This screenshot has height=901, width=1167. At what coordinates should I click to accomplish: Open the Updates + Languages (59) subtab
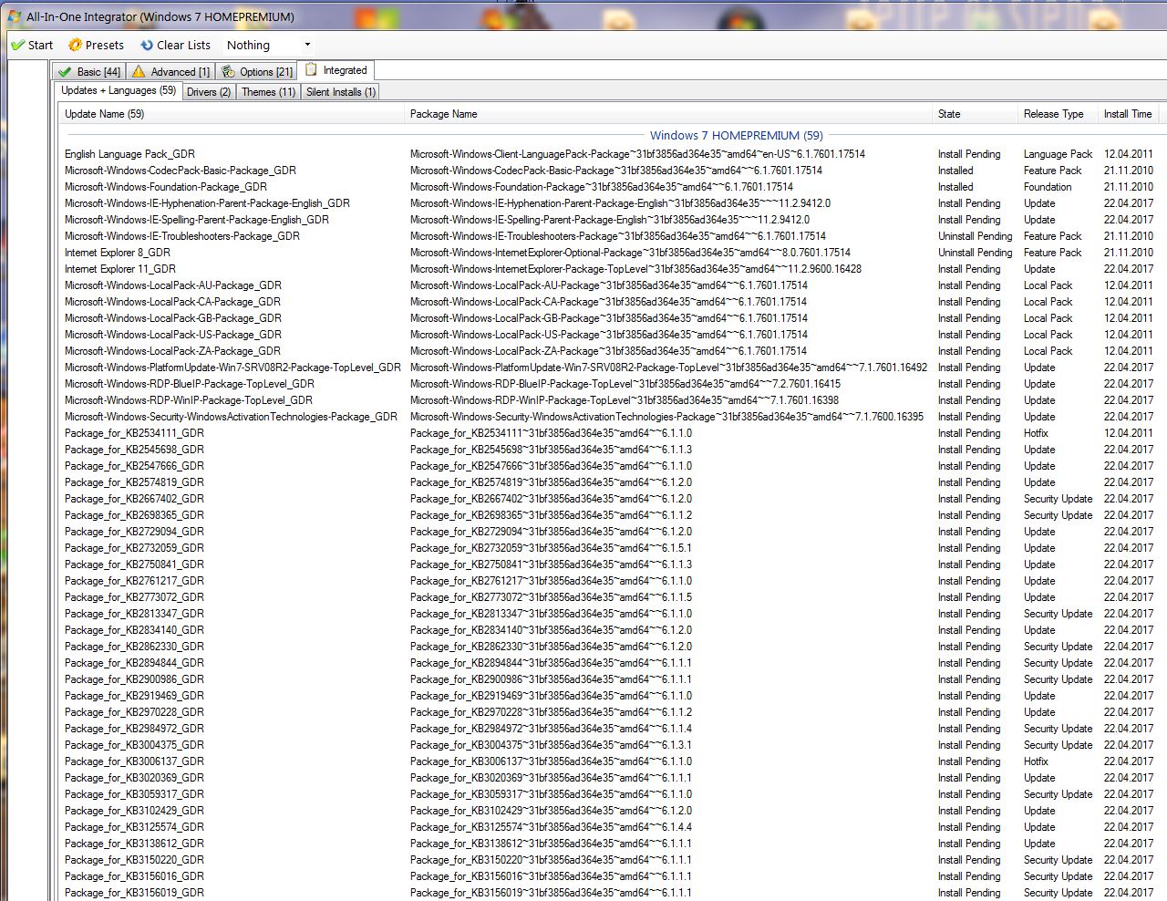[x=119, y=90]
